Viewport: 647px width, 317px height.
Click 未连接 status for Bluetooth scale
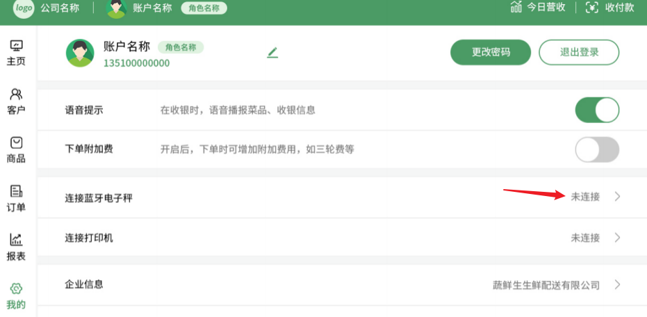pyautogui.click(x=585, y=197)
